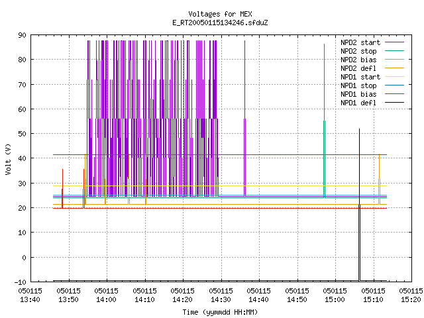This screenshot has width=424, height=318.
Task: Click the y-axis tick label 30
Action: click(22, 184)
